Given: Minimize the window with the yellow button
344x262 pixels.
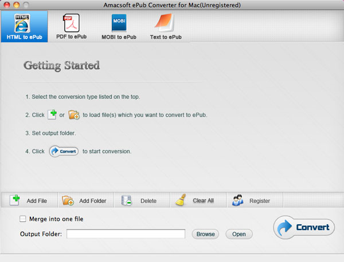Looking at the screenshot, I should point(17,5).
